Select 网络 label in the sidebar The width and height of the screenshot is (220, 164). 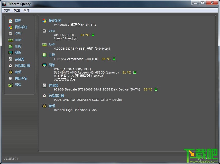pos(18,85)
